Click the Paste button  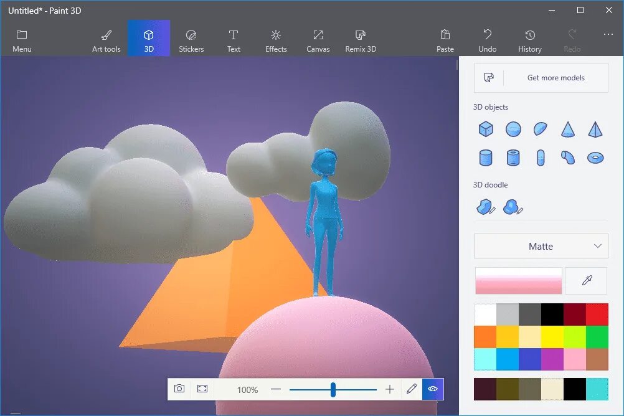445,41
